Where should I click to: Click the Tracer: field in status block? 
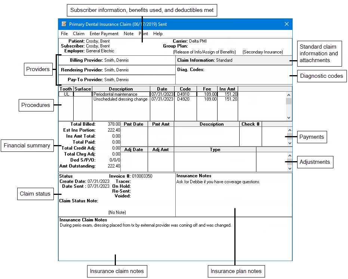[123, 181]
